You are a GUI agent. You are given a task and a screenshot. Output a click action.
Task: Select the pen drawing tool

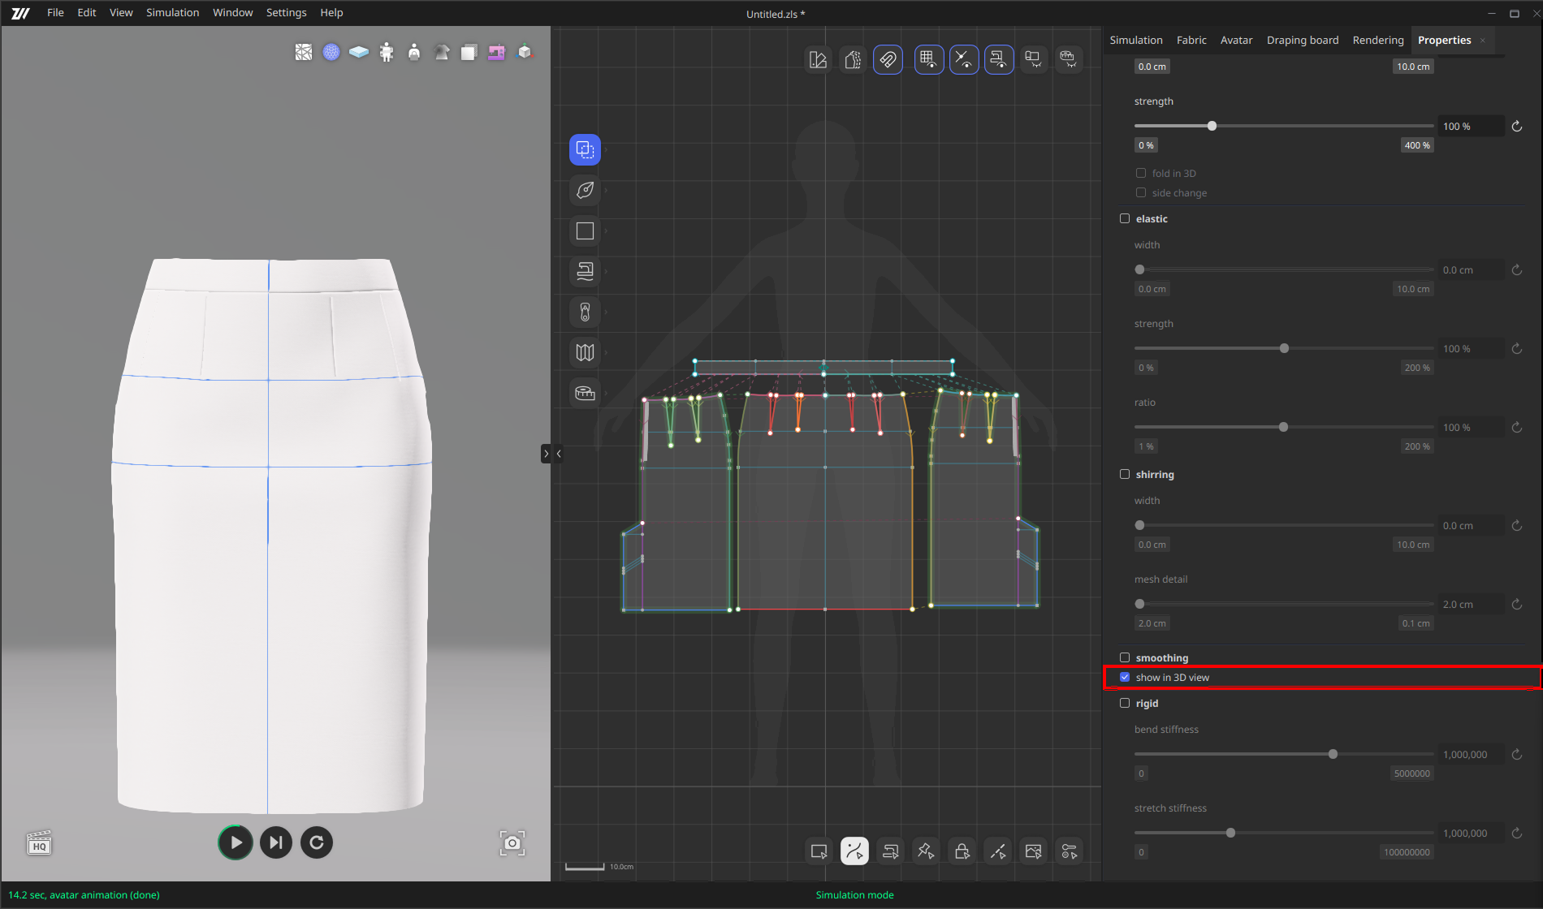(x=585, y=191)
